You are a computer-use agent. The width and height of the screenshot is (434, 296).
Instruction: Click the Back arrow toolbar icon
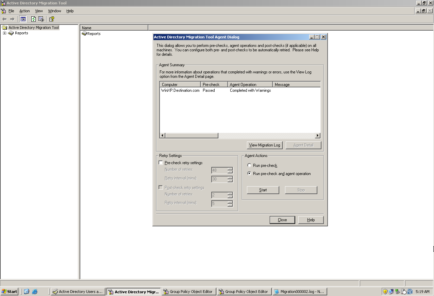point(4,19)
